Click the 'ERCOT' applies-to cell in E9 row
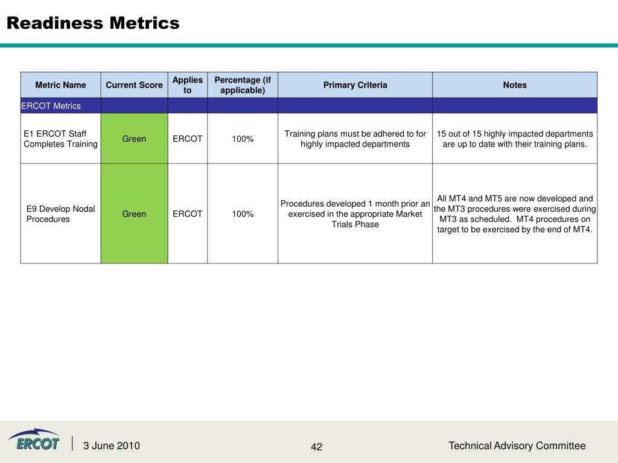 (188, 214)
